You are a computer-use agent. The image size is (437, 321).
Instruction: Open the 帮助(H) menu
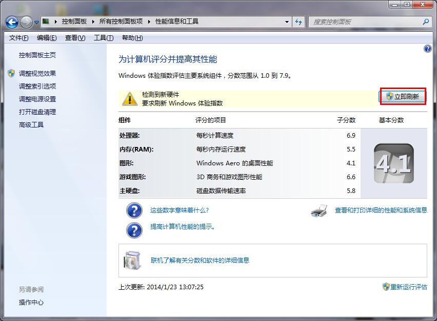tap(132, 38)
